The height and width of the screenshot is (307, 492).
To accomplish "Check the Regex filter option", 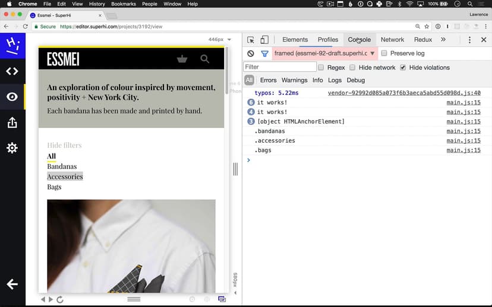I will click(321, 68).
